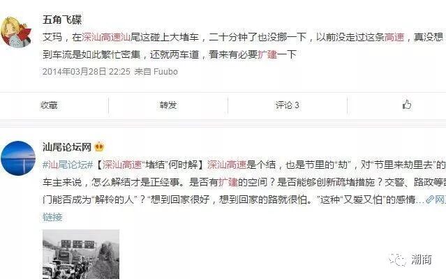Viewport: 446px width, 279px height.
Task: Click the crown badge next to 汕尾论坛网
Action: tap(99, 147)
